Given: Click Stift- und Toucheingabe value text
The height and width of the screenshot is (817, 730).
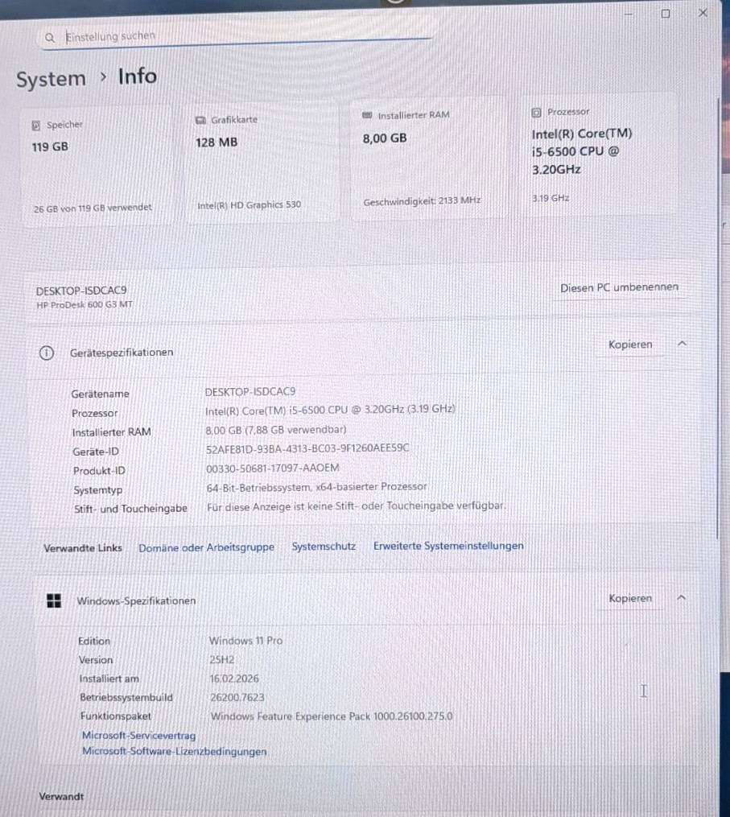Looking at the screenshot, I should coord(357,506).
